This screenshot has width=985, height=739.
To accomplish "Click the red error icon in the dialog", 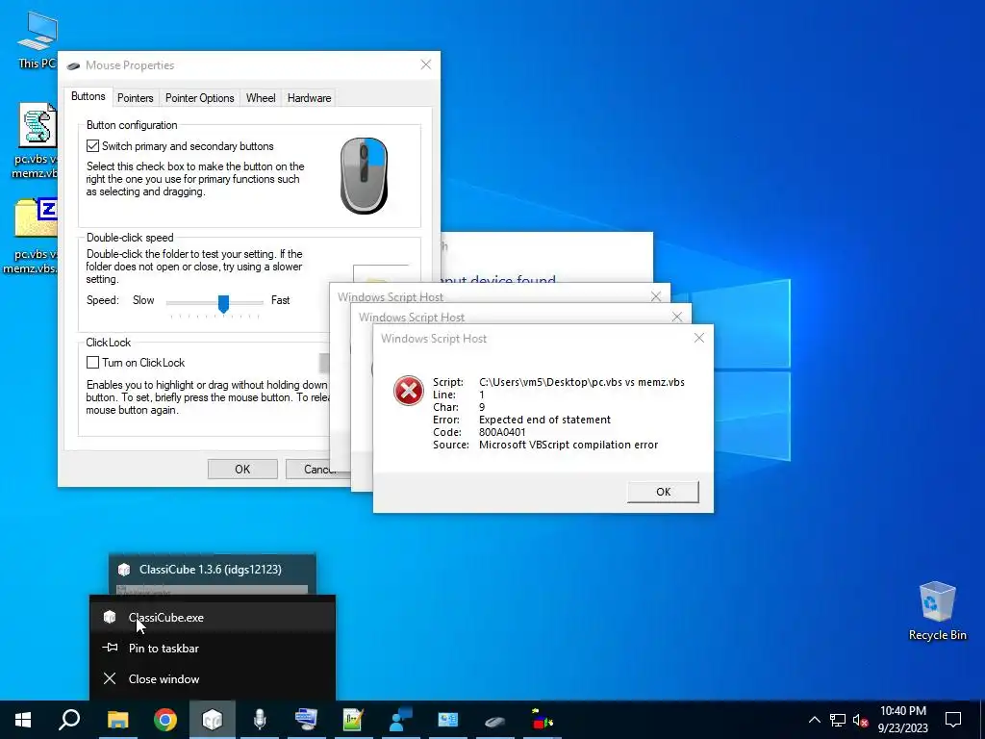I will [408, 391].
